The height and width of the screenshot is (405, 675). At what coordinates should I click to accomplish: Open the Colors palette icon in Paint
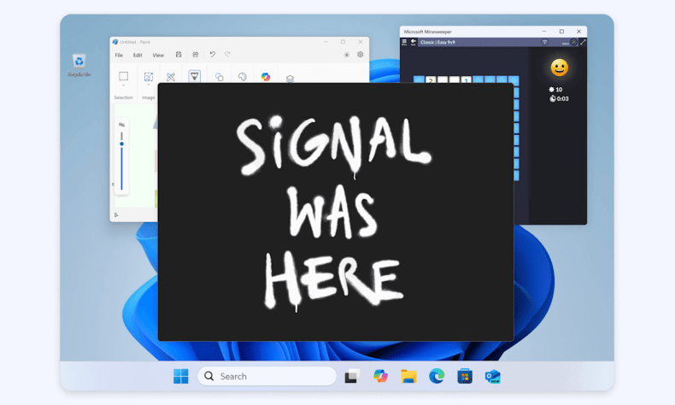(243, 77)
